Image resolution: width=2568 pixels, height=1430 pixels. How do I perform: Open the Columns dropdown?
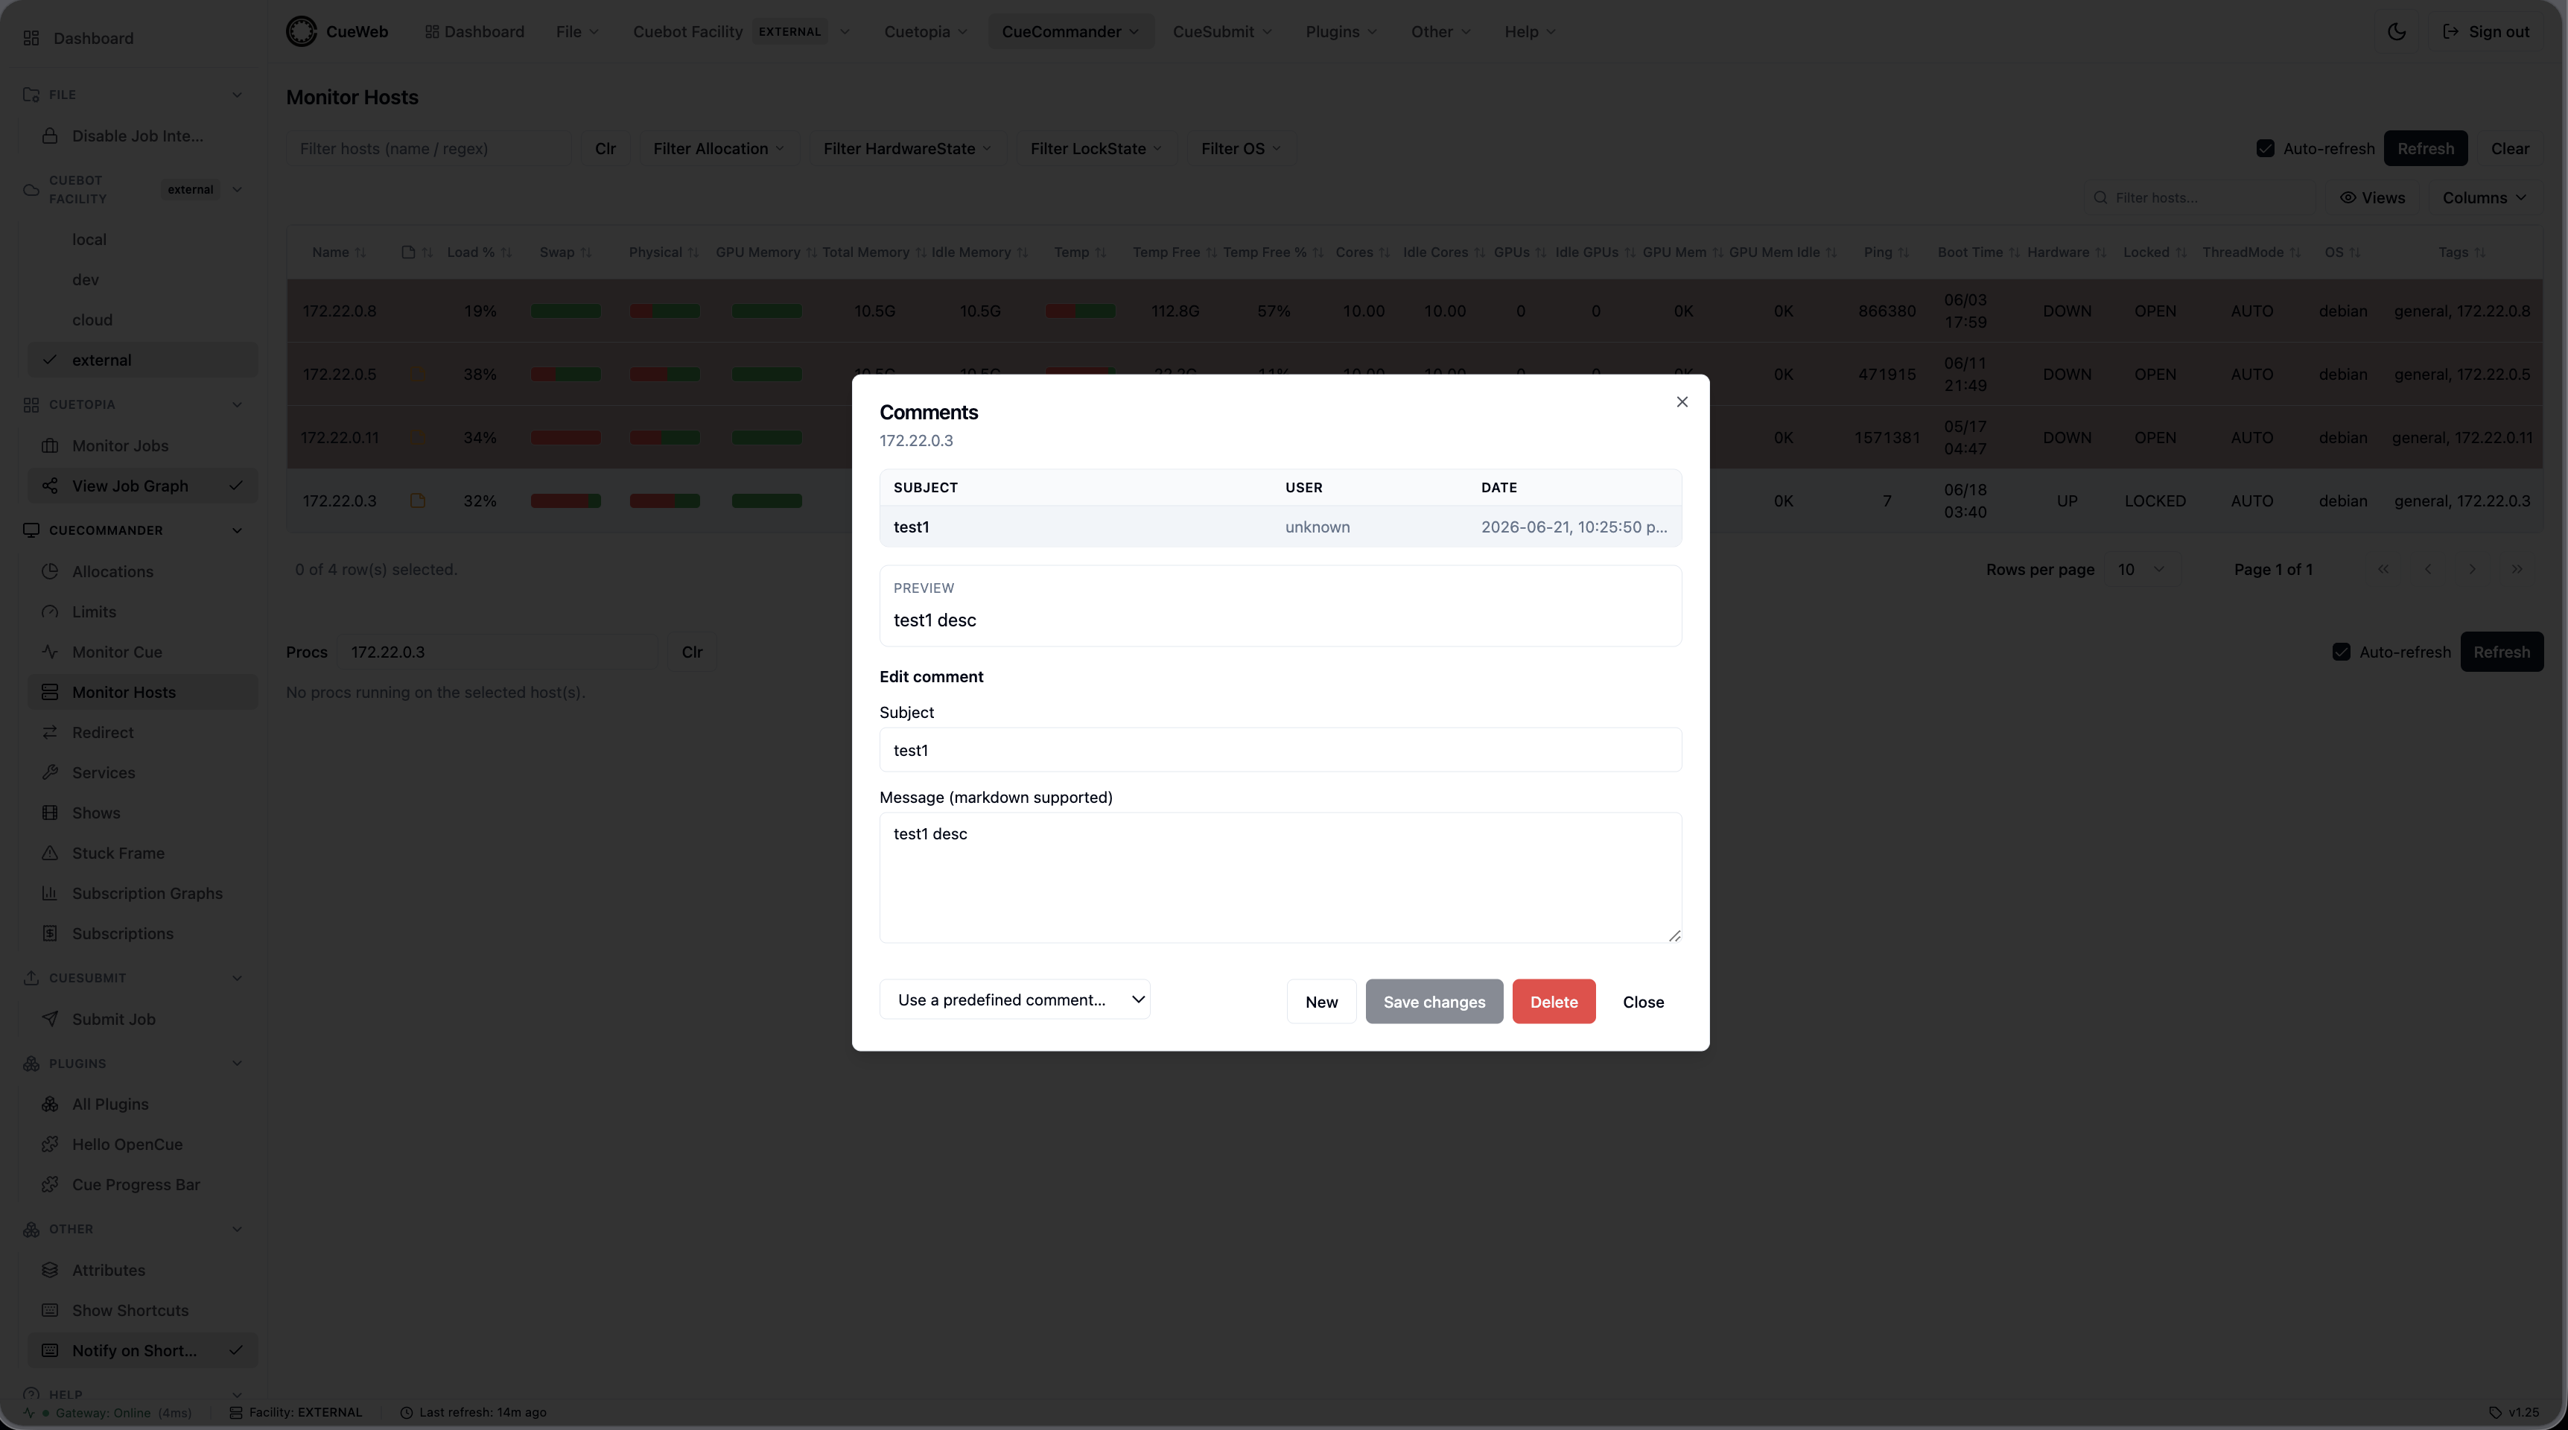click(2485, 197)
